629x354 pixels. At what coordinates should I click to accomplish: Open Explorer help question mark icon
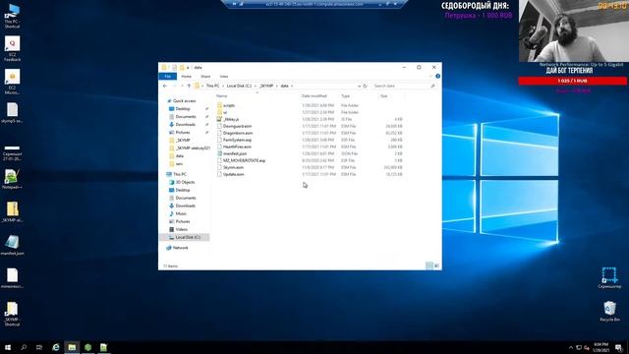click(x=437, y=77)
